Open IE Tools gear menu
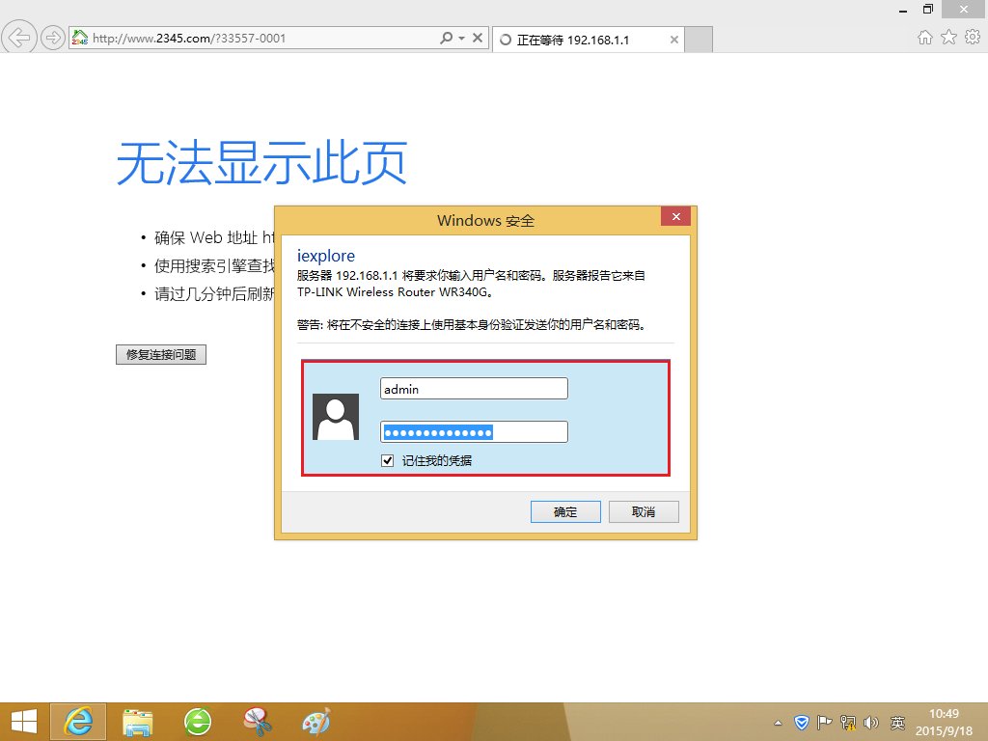 (972, 38)
